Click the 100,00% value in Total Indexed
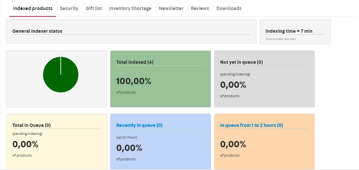 [x=133, y=81]
